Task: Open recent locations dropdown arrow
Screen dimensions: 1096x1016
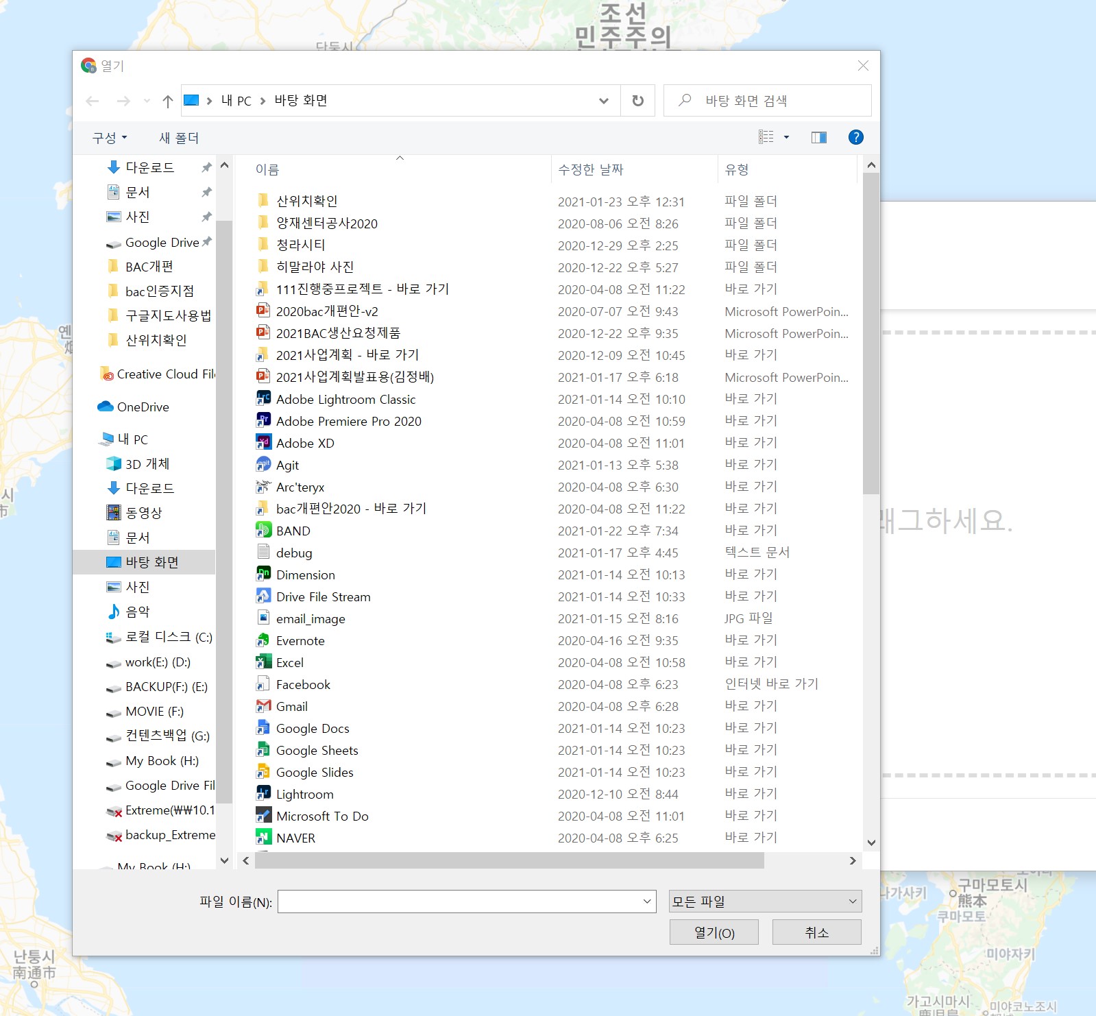Action: tap(147, 101)
